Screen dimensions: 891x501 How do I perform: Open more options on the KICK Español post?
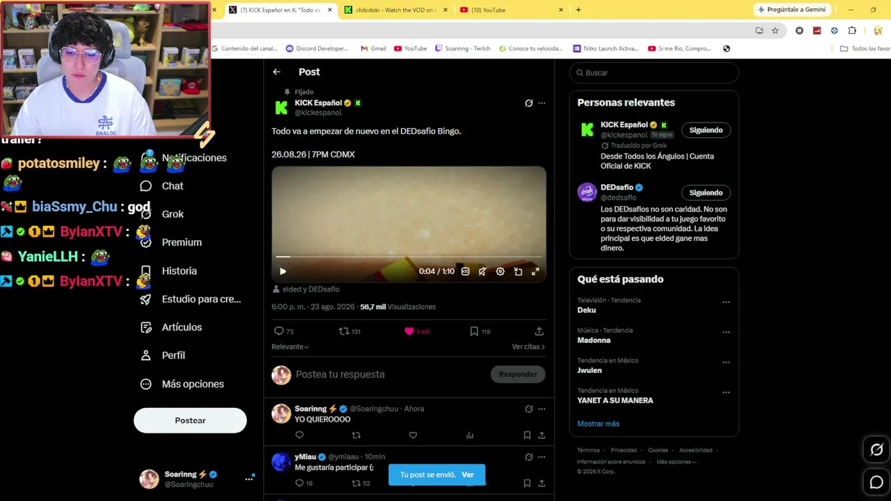542,103
